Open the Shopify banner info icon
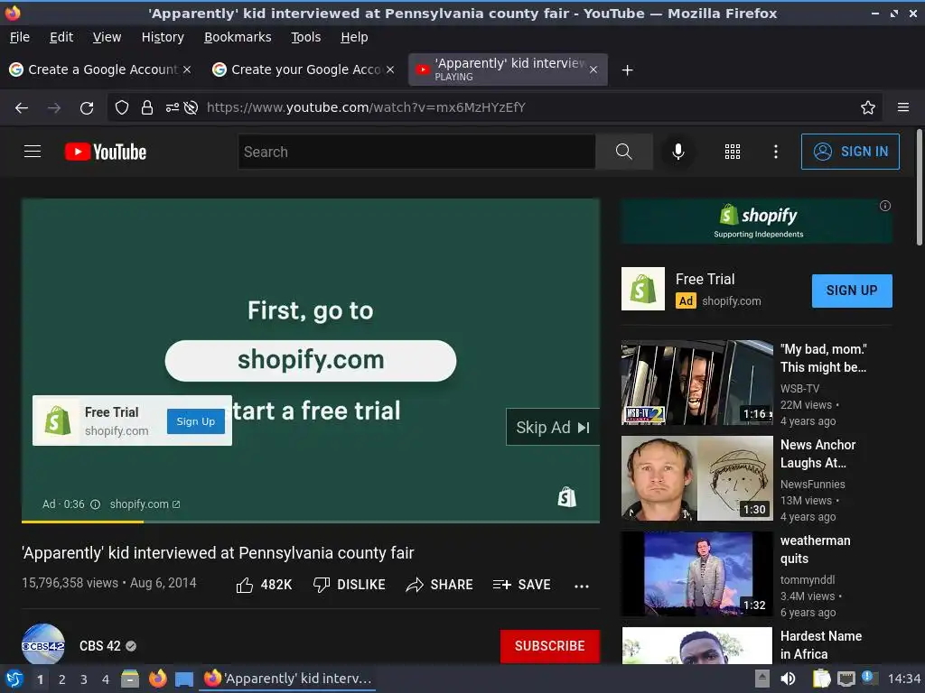 tap(885, 206)
